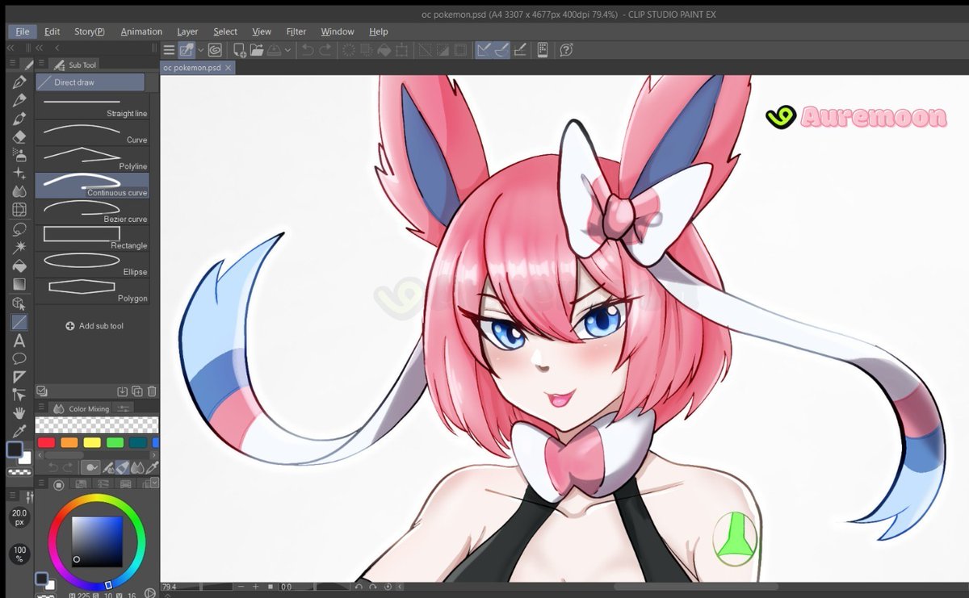Switch to oc pokemon.psd canvas tab
Screen dimensions: 969x598
[x=191, y=68]
